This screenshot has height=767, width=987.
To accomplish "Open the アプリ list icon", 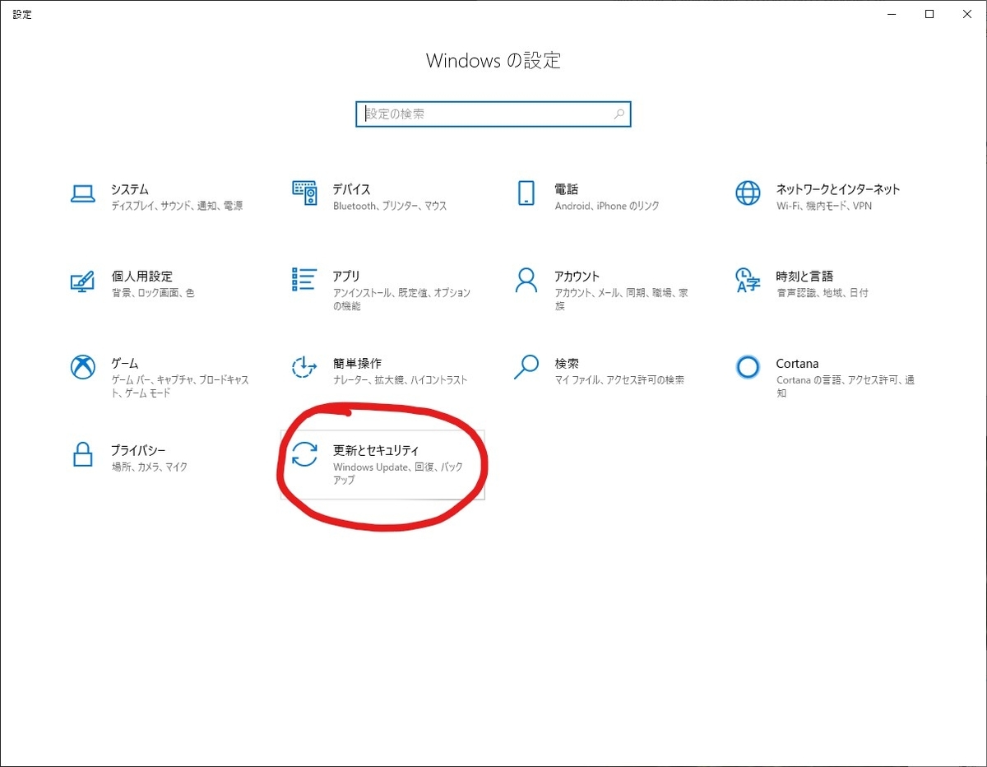I will click(304, 280).
